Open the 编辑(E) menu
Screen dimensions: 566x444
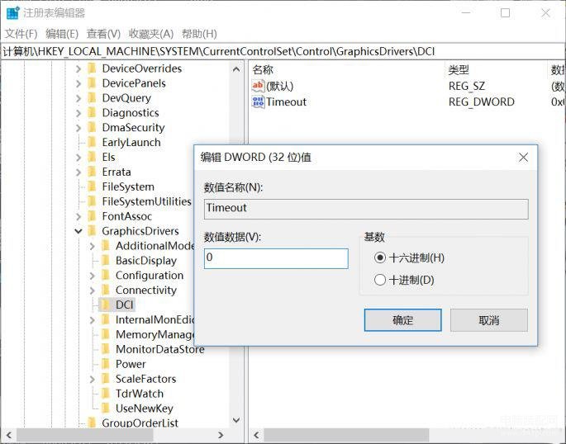click(x=62, y=34)
